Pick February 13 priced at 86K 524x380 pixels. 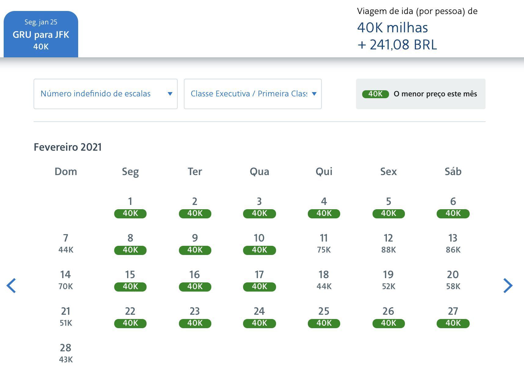tap(453, 244)
